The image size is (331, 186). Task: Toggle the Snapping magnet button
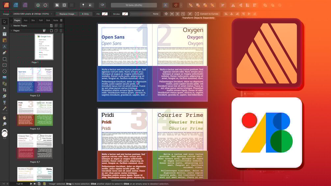tap(176, 5)
